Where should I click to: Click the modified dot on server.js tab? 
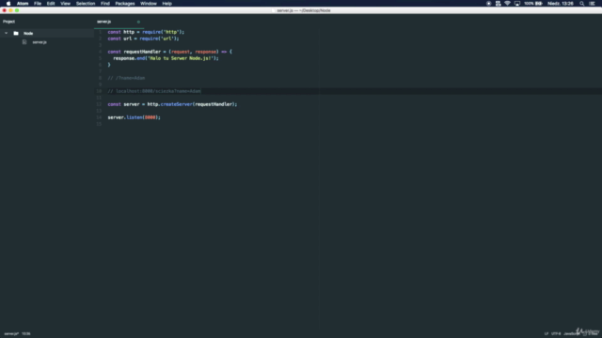(138, 22)
